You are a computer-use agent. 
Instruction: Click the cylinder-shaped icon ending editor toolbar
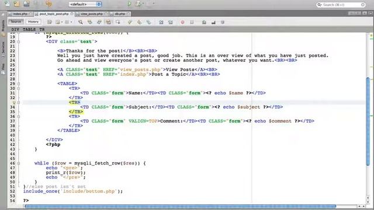222,22
